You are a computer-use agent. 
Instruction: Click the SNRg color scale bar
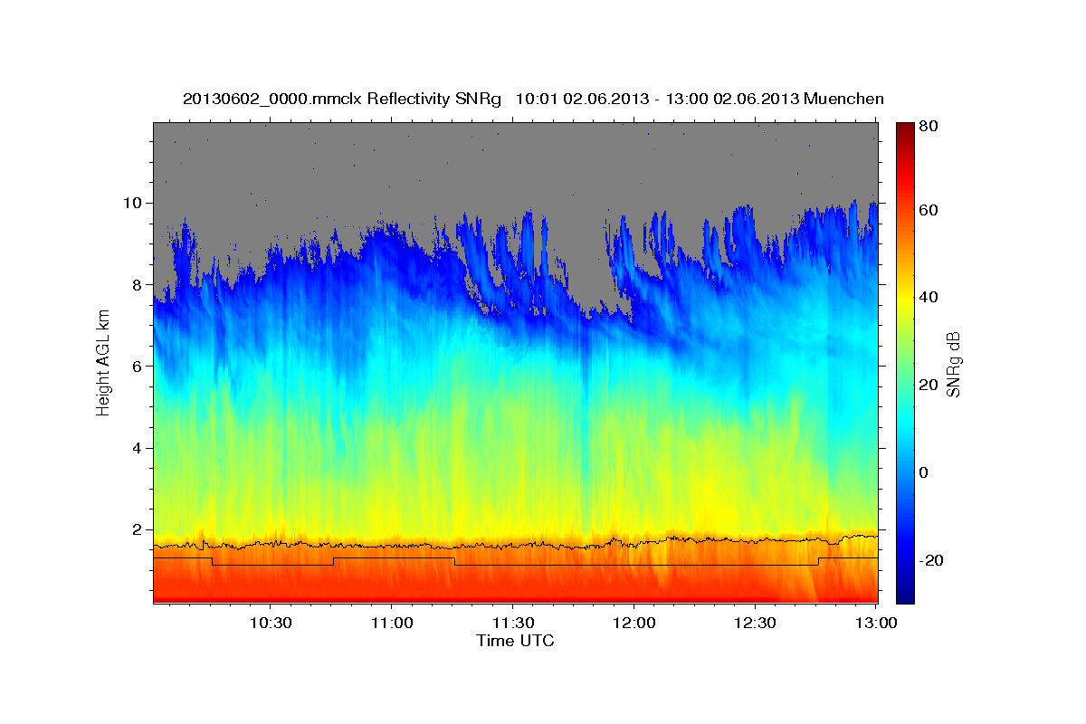pos(905,363)
